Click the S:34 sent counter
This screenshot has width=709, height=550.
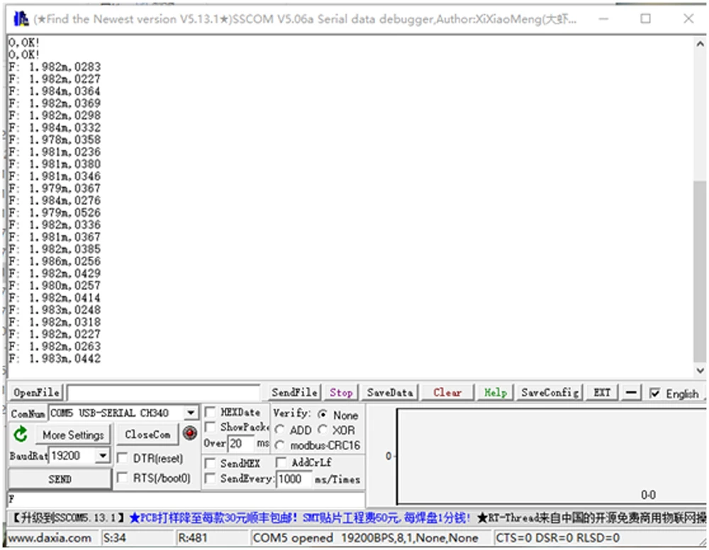114,538
